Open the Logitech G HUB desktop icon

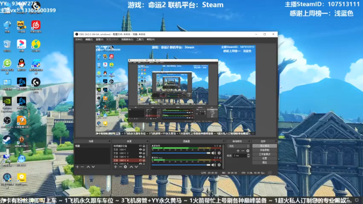36,85
